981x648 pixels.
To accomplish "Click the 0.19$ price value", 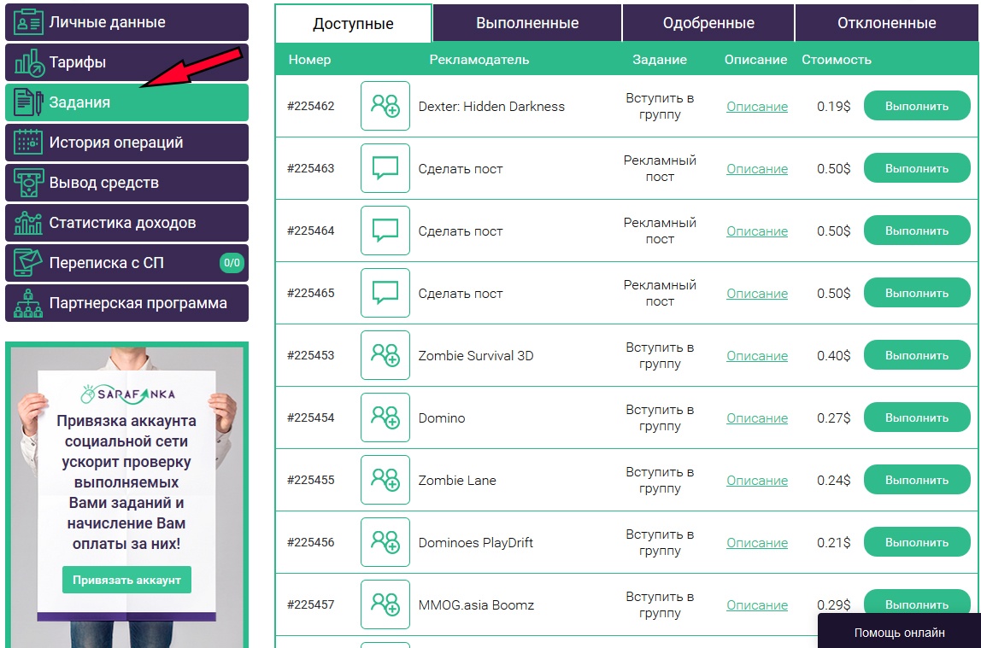I will (833, 107).
